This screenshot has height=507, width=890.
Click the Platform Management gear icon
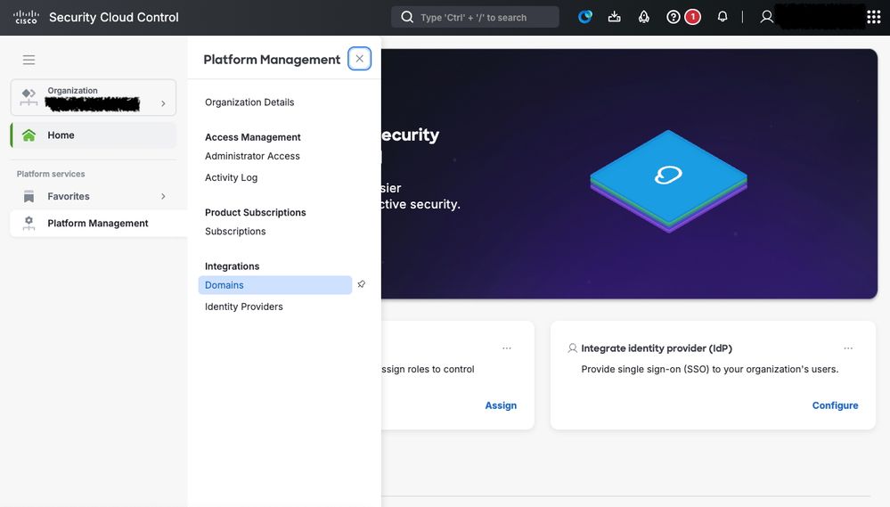[29, 223]
